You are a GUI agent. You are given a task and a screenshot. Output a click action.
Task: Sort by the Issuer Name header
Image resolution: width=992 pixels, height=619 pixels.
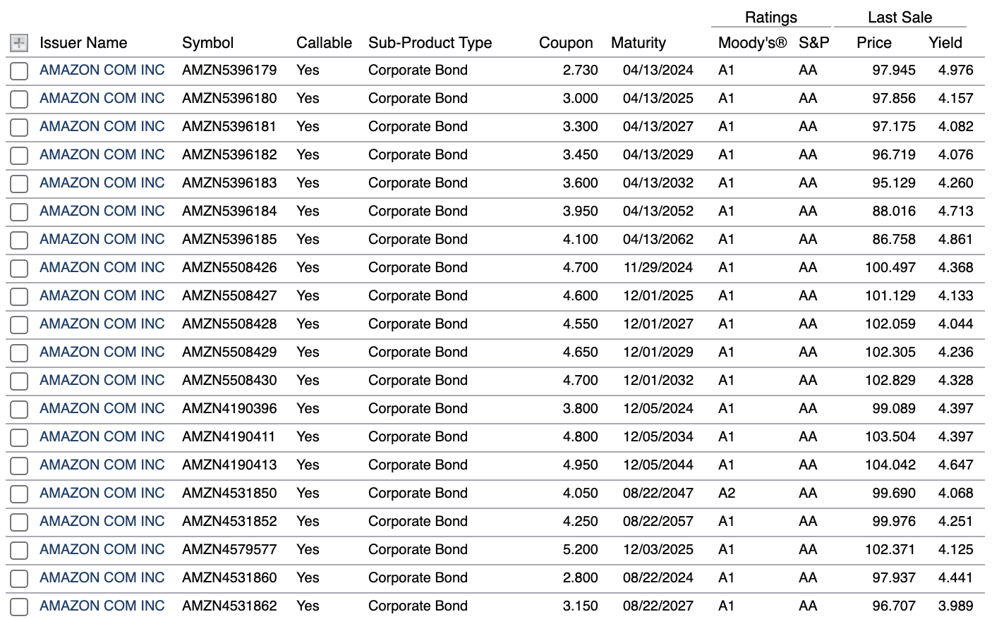tap(84, 42)
